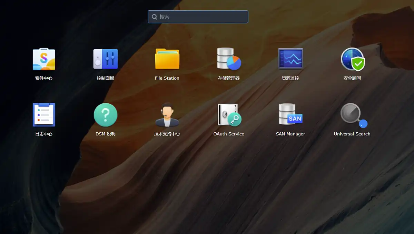Open the File Station folder icon

click(x=167, y=59)
